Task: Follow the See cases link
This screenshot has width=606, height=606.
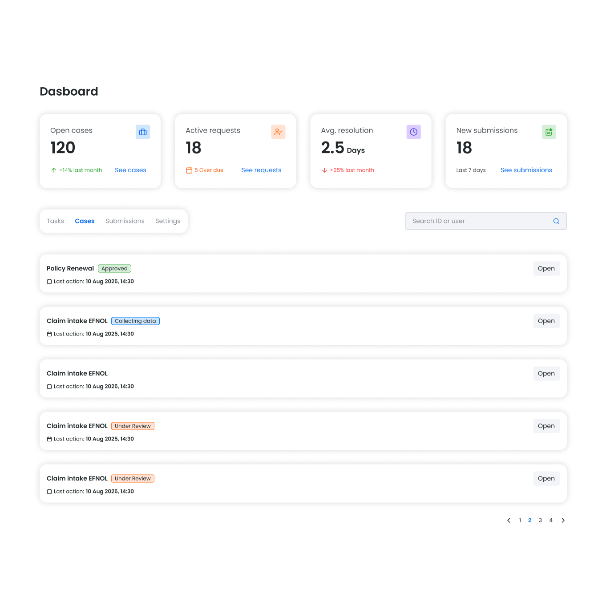Action: pos(130,170)
